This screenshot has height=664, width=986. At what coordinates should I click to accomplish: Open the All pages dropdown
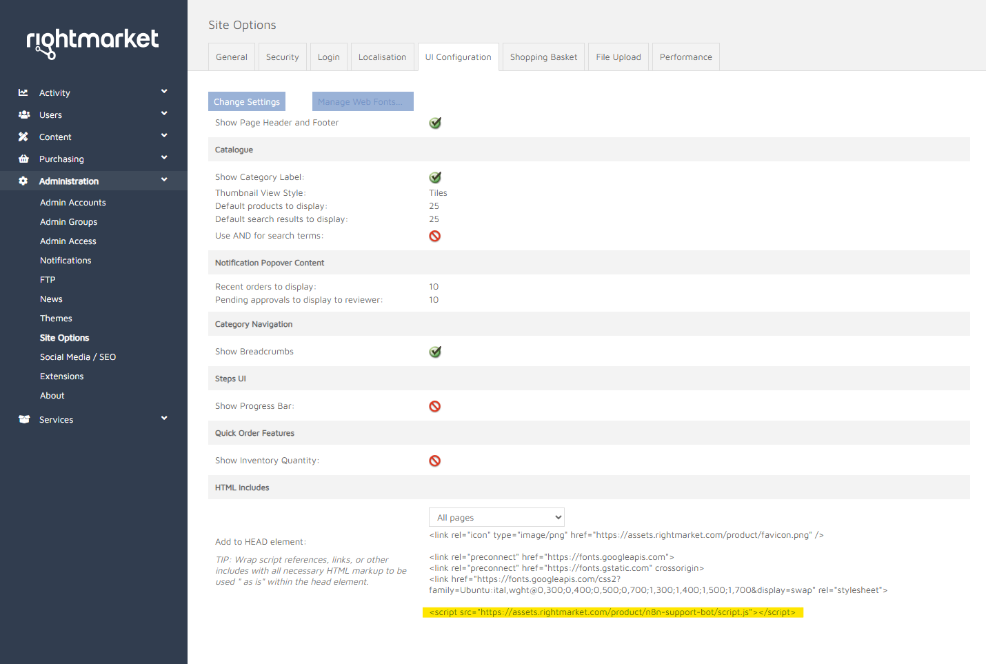pyautogui.click(x=496, y=517)
